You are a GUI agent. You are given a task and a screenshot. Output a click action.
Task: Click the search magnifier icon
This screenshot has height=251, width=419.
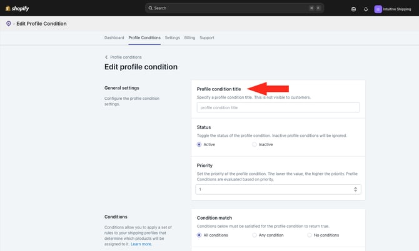tap(151, 8)
